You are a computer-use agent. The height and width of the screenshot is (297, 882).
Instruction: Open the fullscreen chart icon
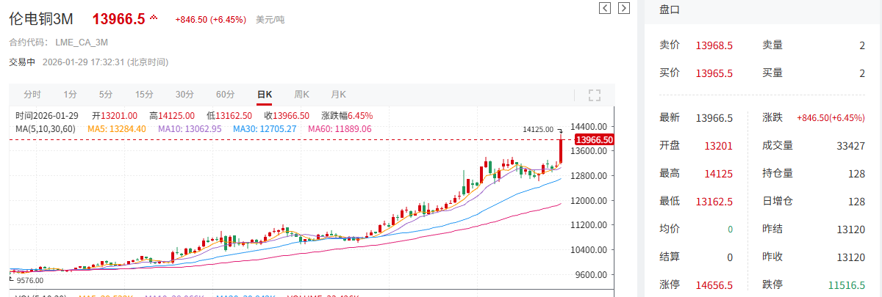click(595, 95)
